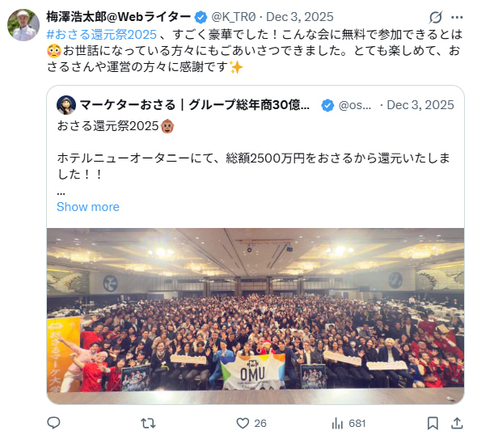
Task: Click verified badge on quoted マーケターおさる
Action: pyautogui.click(x=327, y=105)
